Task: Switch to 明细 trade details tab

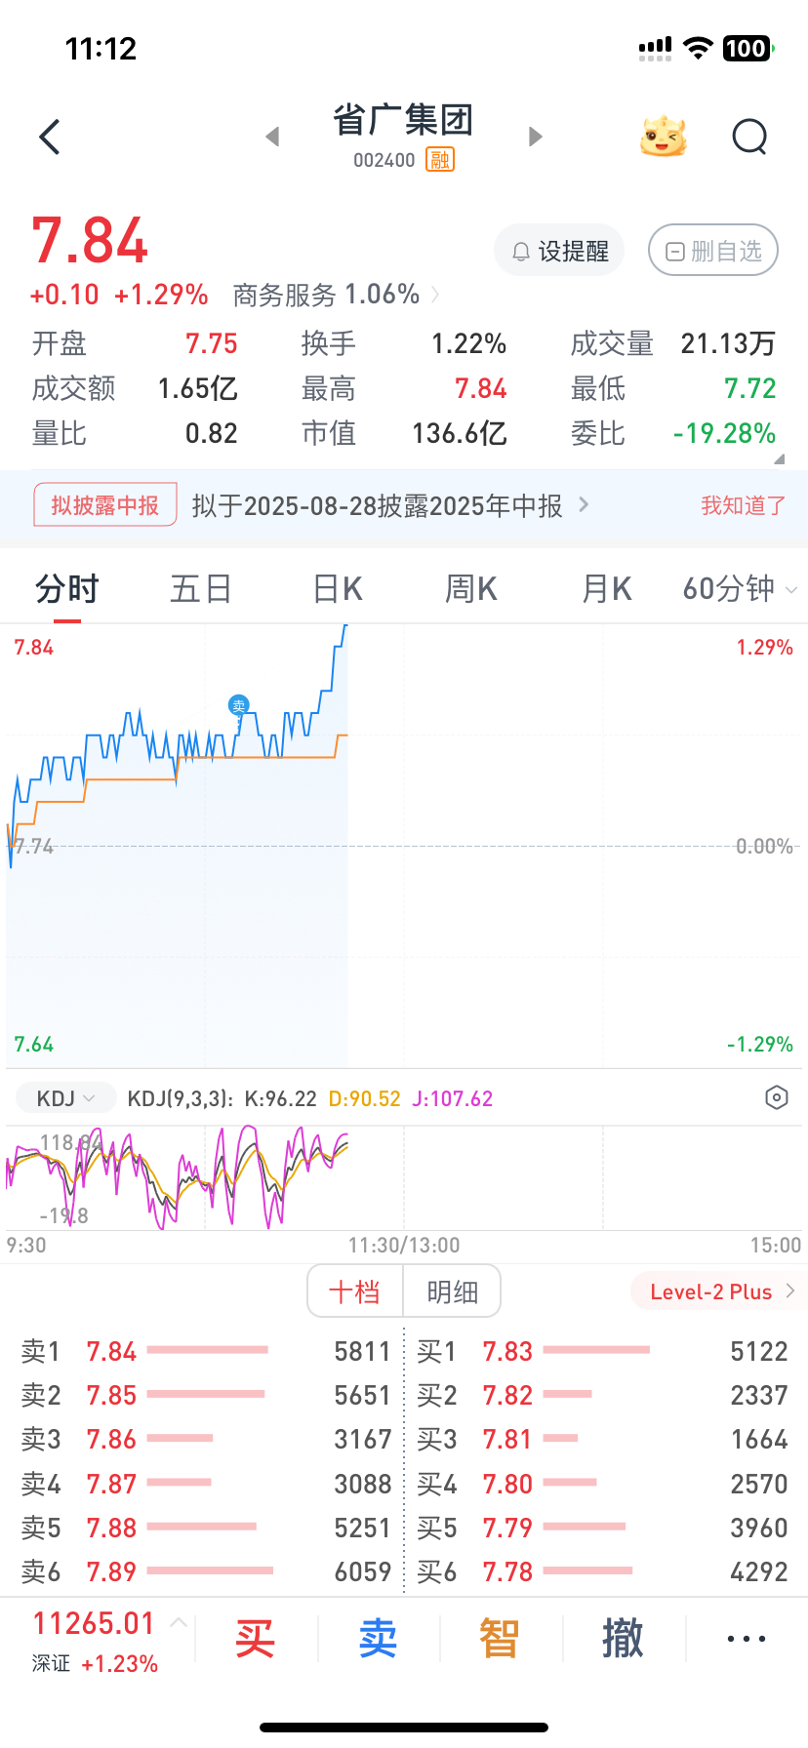Action: click(x=453, y=1291)
